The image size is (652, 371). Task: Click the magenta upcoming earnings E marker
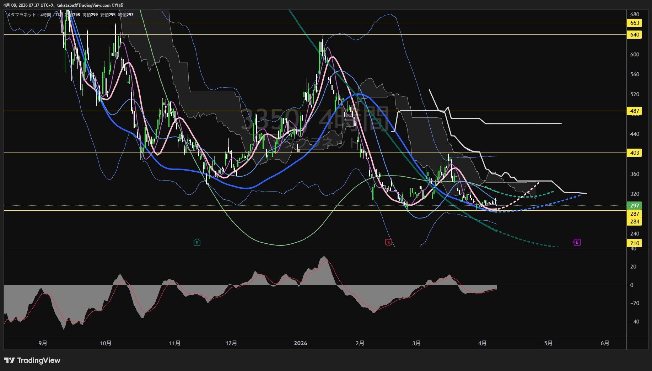[x=577, y=243]
